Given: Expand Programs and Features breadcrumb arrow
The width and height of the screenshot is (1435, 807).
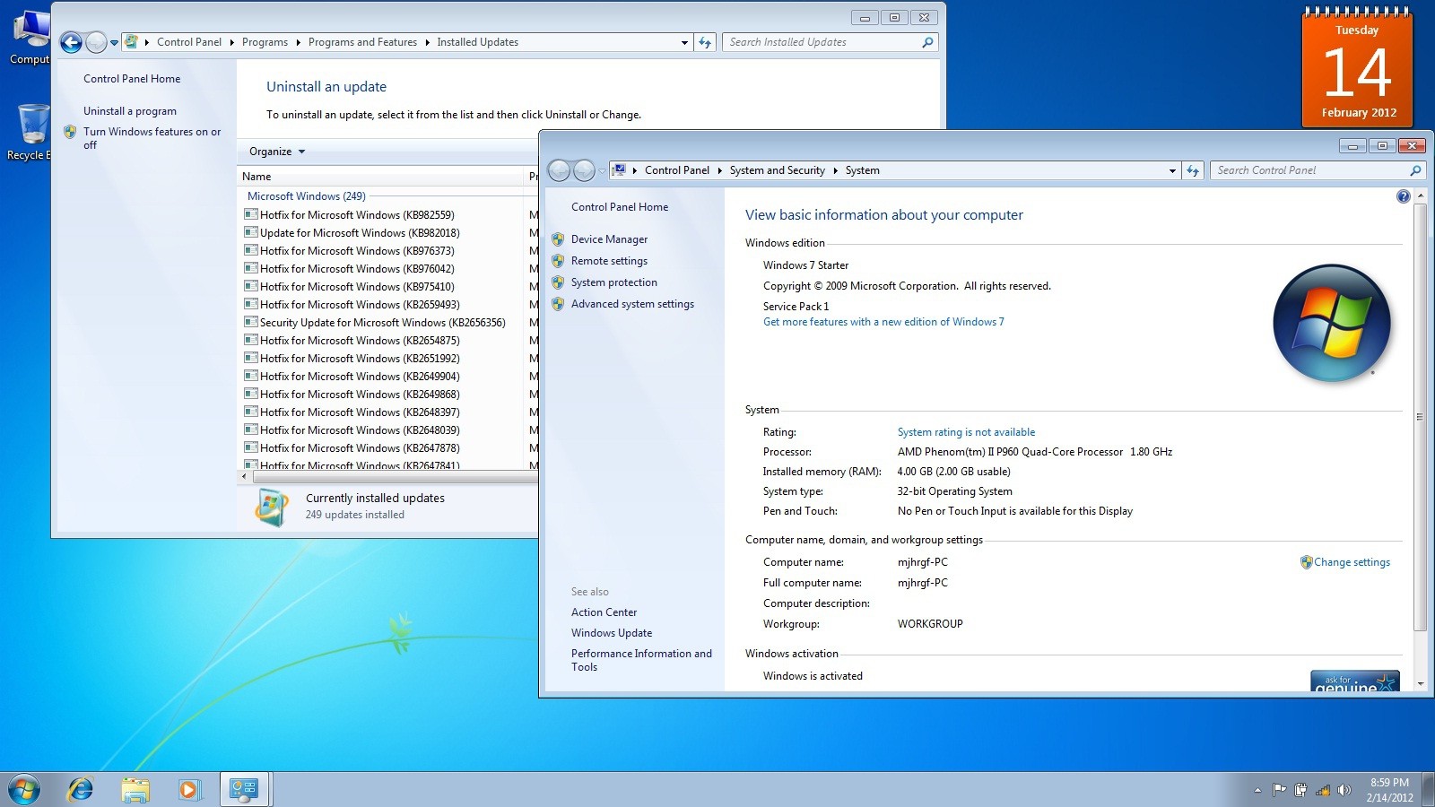Looking at the screenshot, I should [x=427, y=42].
